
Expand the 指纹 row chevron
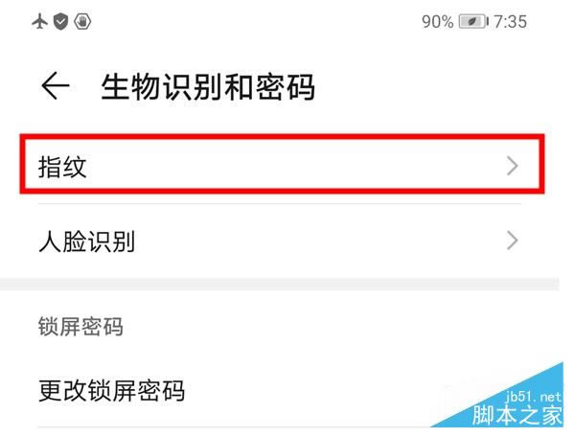tap(513, 166)
